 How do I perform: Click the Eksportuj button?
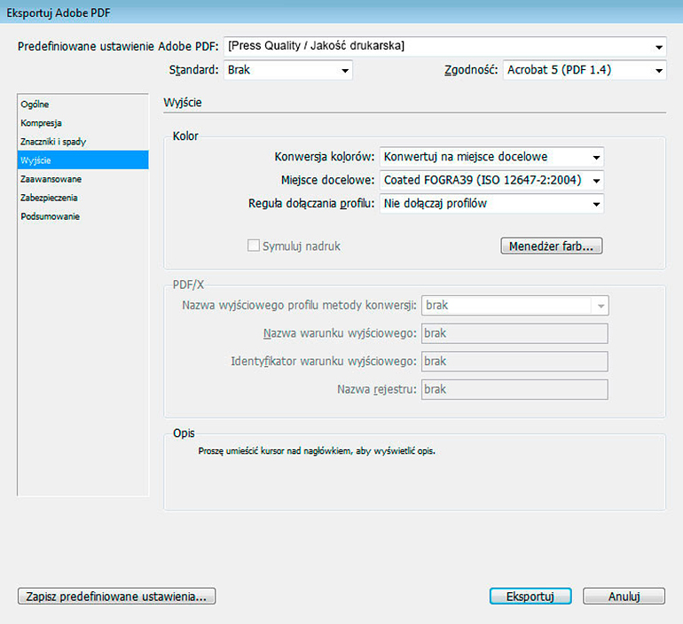pos(530,597)
